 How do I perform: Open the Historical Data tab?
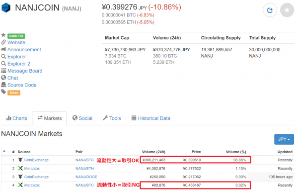point(151,118)
